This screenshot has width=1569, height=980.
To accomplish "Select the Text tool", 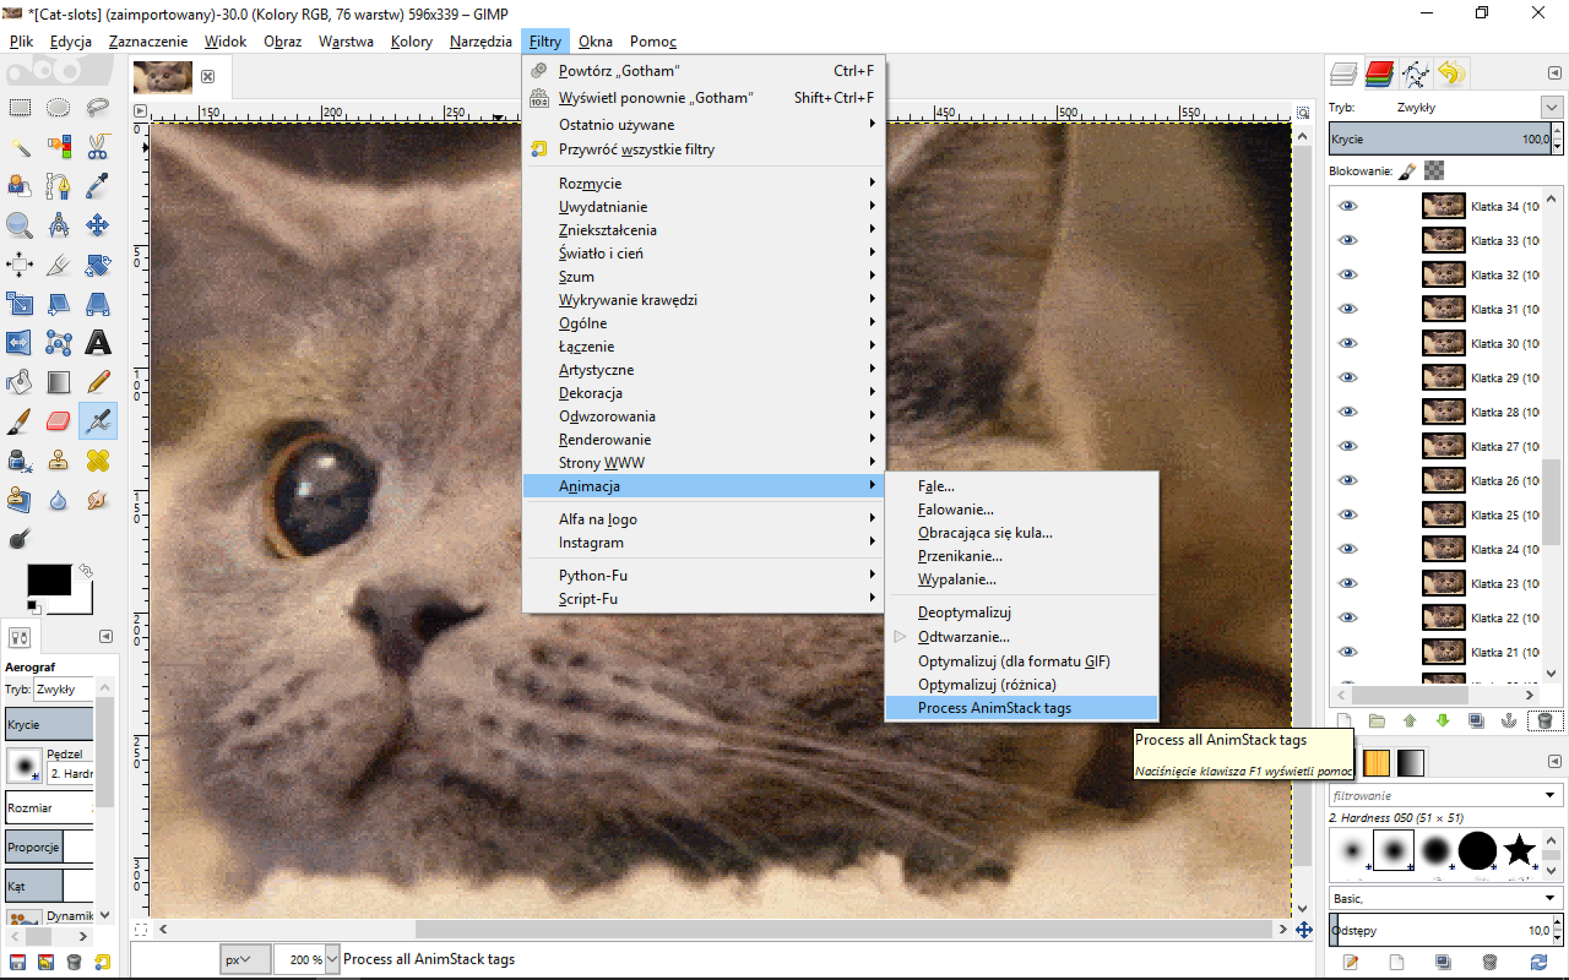I will pyautogui.click(x=97, y=343).
